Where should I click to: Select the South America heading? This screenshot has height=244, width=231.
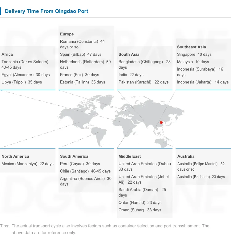pyautogui.click(x=74, y=157)
